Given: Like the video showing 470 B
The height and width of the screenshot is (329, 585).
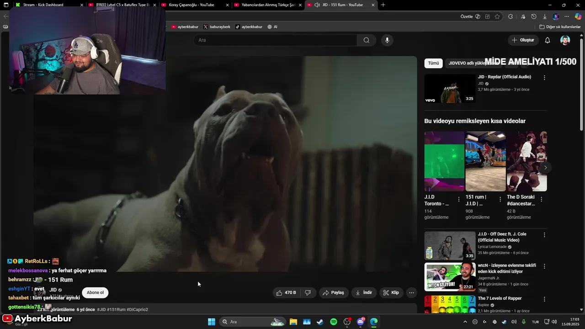Looking at the screenshot, I should [286, 292].
